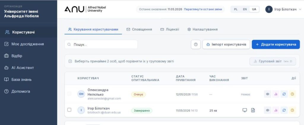The width and height of the screenshot is (304, 125).
Task: Click refresh icon in Олександра Нелєлько row
Action: click(284, 94)
